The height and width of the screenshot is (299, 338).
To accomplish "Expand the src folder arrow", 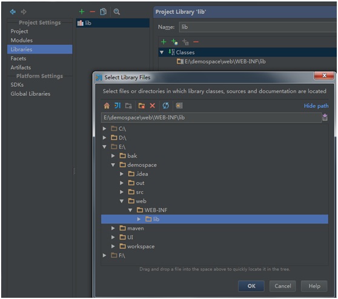I will (122, 192).
